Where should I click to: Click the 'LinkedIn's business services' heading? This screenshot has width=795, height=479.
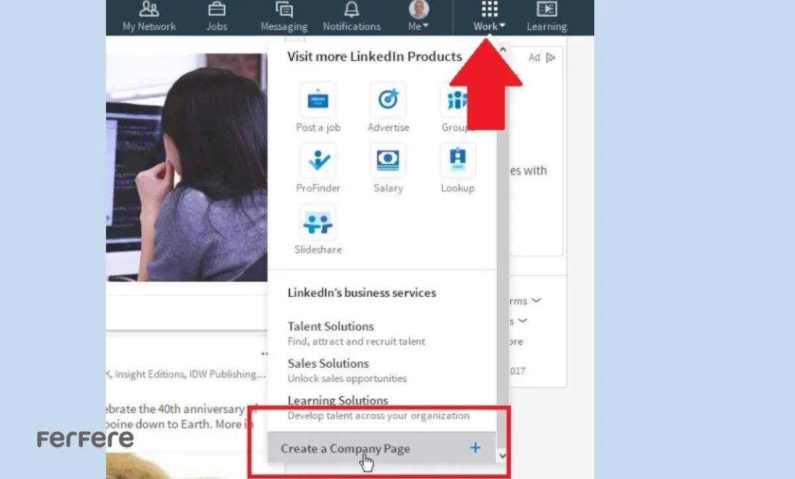tap(362, 292)
